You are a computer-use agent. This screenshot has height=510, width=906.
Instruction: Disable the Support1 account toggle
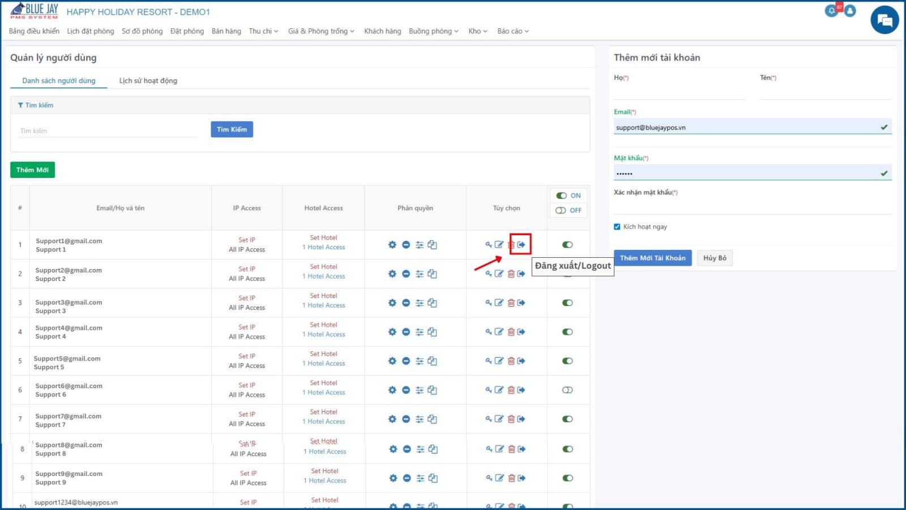(567, 245)
